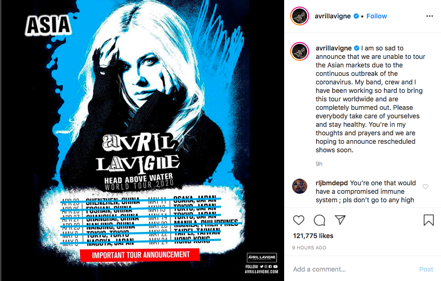Follow the avrillavigne account
The image size is (441, 281).
pyautogui.click(x=376, y=16)
